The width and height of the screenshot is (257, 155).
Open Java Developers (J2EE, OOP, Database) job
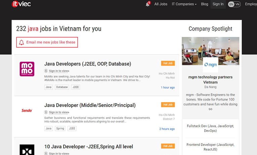pyautogui.click(x=88, y=64)
